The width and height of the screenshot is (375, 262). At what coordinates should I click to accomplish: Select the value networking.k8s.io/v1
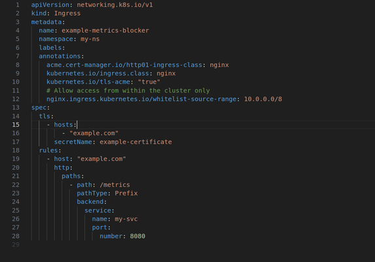(115, 5)
